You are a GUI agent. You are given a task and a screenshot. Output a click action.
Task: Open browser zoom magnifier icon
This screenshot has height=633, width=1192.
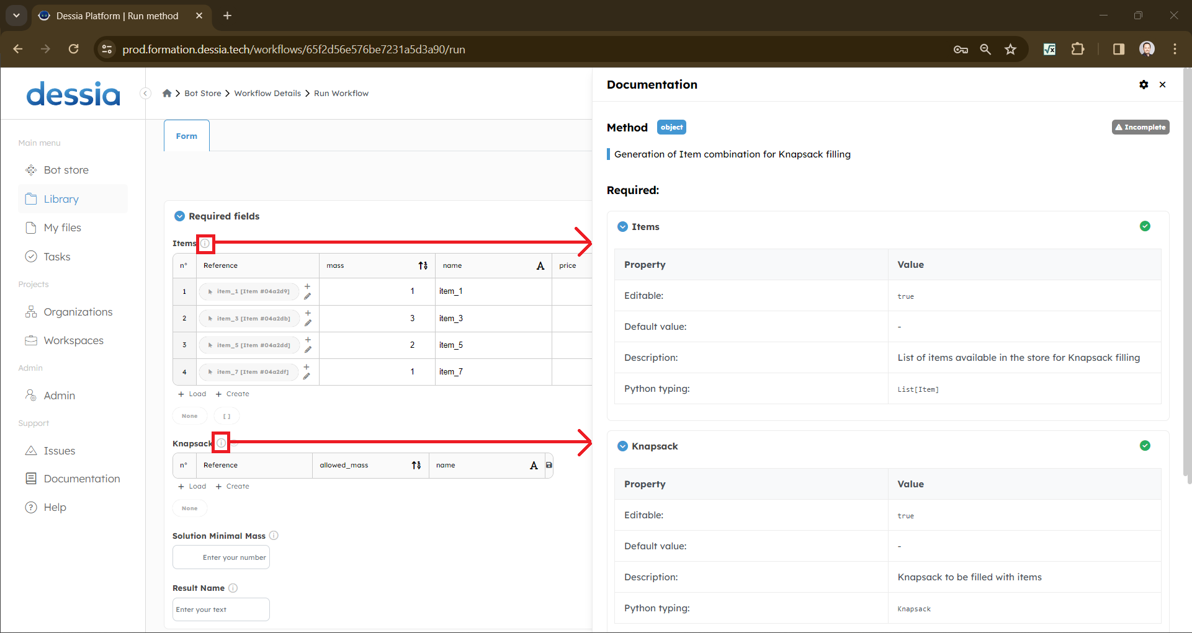click(985, 50)
